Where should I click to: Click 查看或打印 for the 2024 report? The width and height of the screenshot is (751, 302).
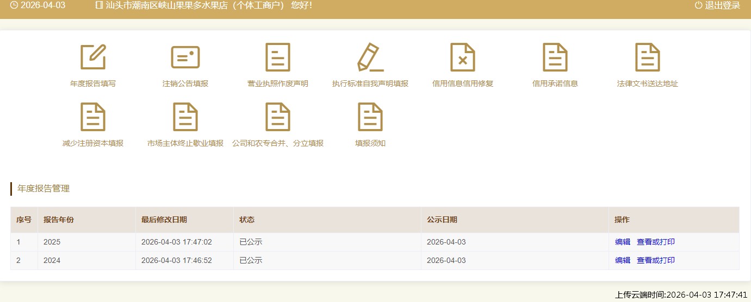pos(656,260)
